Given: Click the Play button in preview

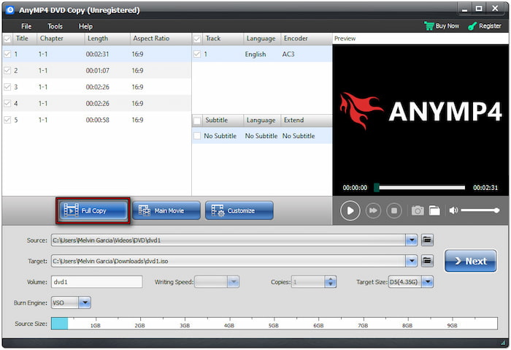Looking at the screenshot, I should [350, 210].
